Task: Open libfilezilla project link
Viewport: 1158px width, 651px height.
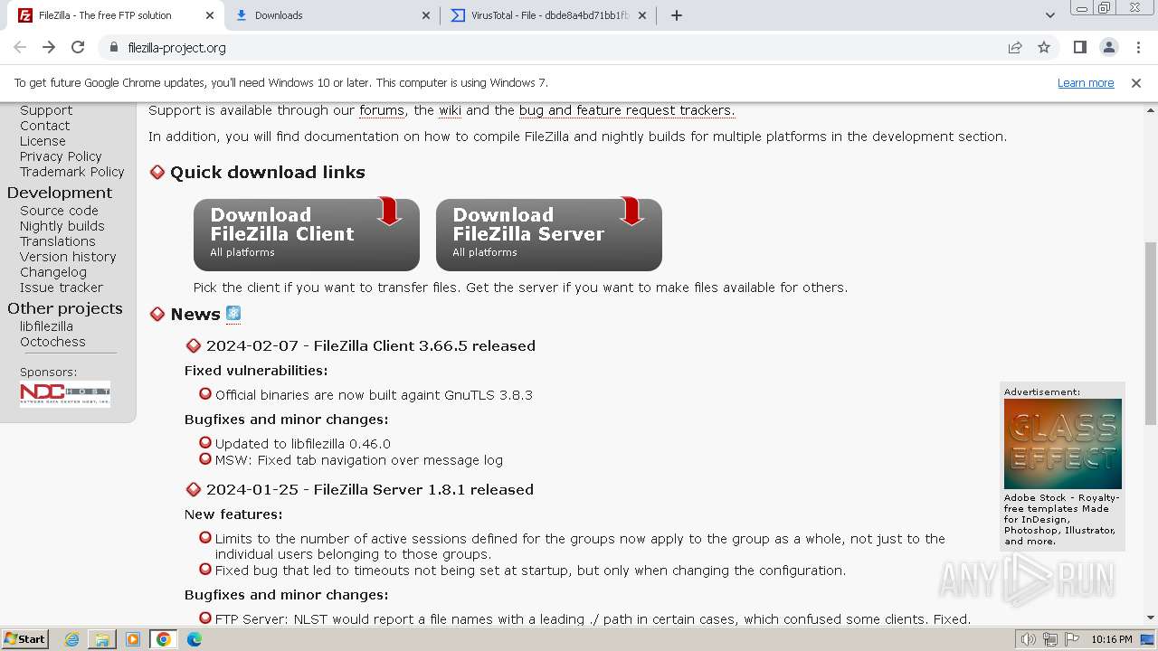Action: tap(47, 326)
